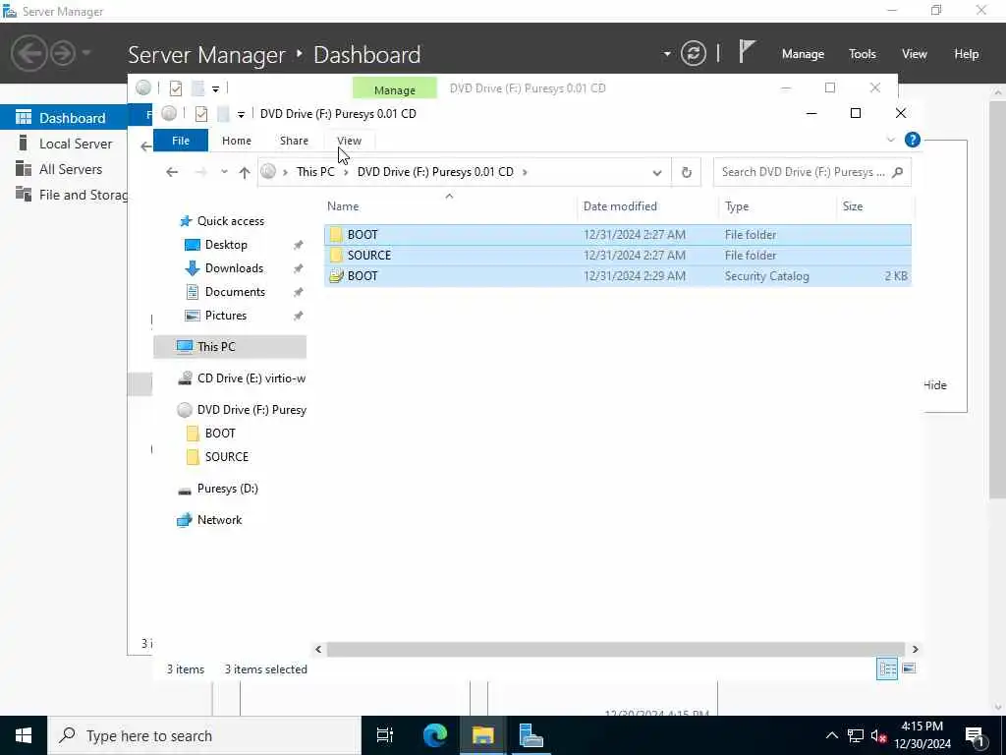1006x755 pixels.
Task: Click the Server Manager taskbar icon
Action: click(x=531, y=735)
